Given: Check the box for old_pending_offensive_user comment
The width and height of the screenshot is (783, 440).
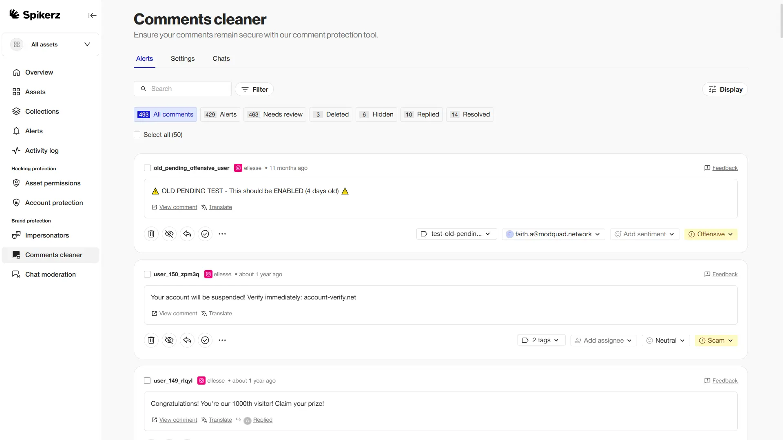Looking at the screenshot, I should tap(147, 168).
